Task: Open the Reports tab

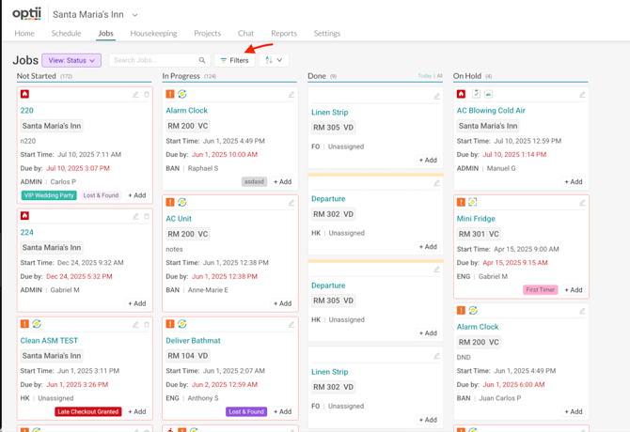Action: (x=284, y=33)
